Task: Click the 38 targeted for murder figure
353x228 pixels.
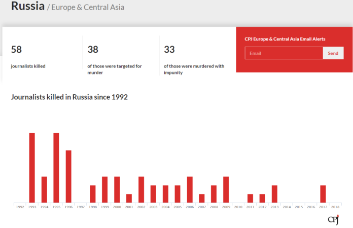Action: pos(93,50)
